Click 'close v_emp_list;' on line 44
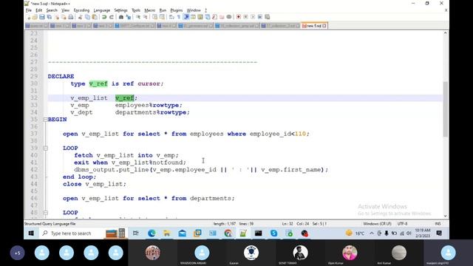 95,184
